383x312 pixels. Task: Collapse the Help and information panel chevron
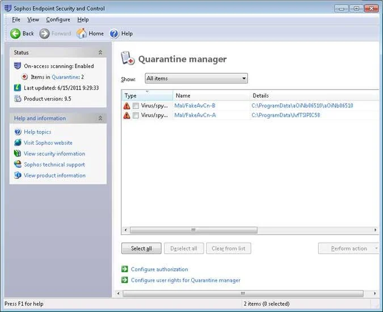click(100, 118)
